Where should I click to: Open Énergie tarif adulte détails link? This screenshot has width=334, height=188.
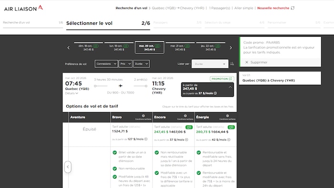(219, 126)
